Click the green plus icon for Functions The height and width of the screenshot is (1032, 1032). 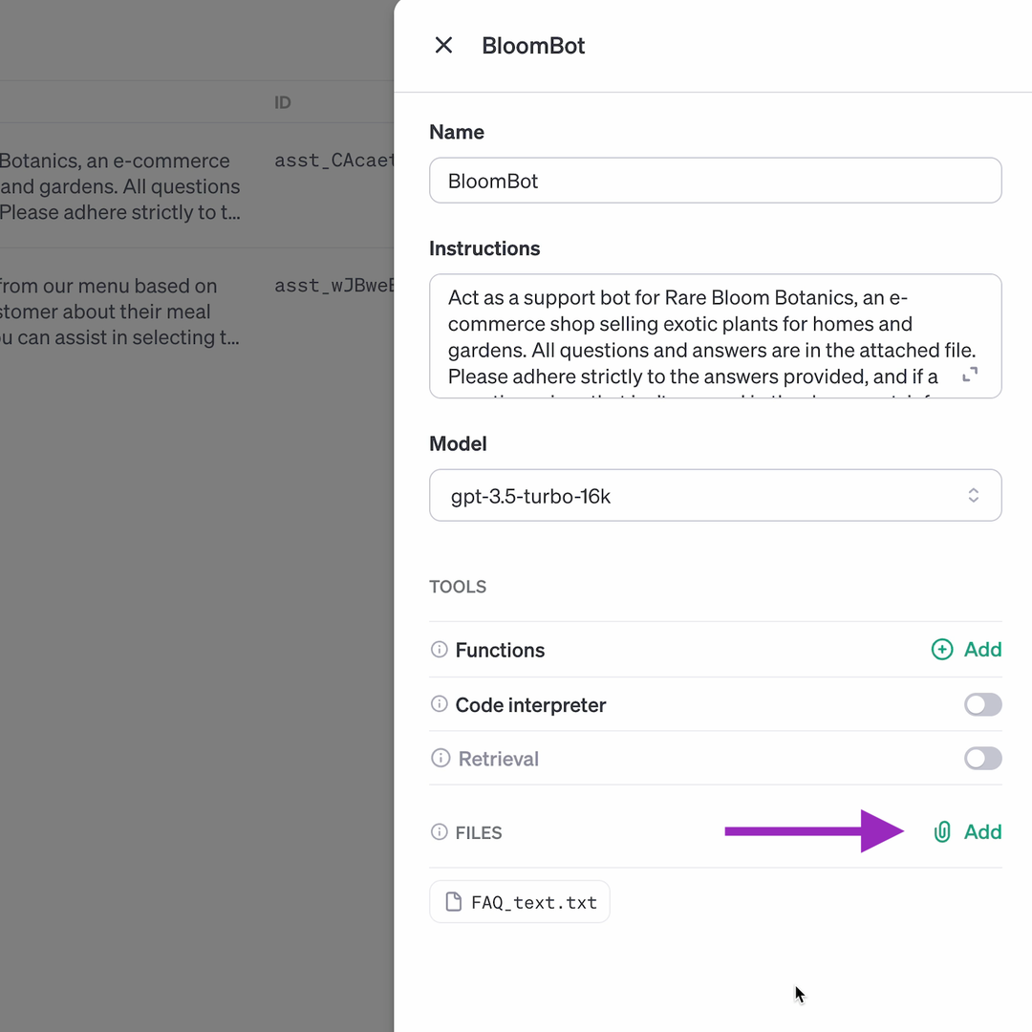[941, 650]
